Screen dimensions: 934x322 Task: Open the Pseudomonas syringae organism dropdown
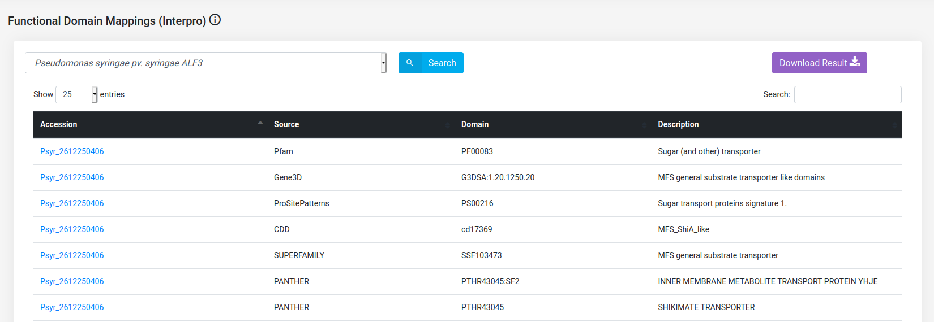(205, 63)
